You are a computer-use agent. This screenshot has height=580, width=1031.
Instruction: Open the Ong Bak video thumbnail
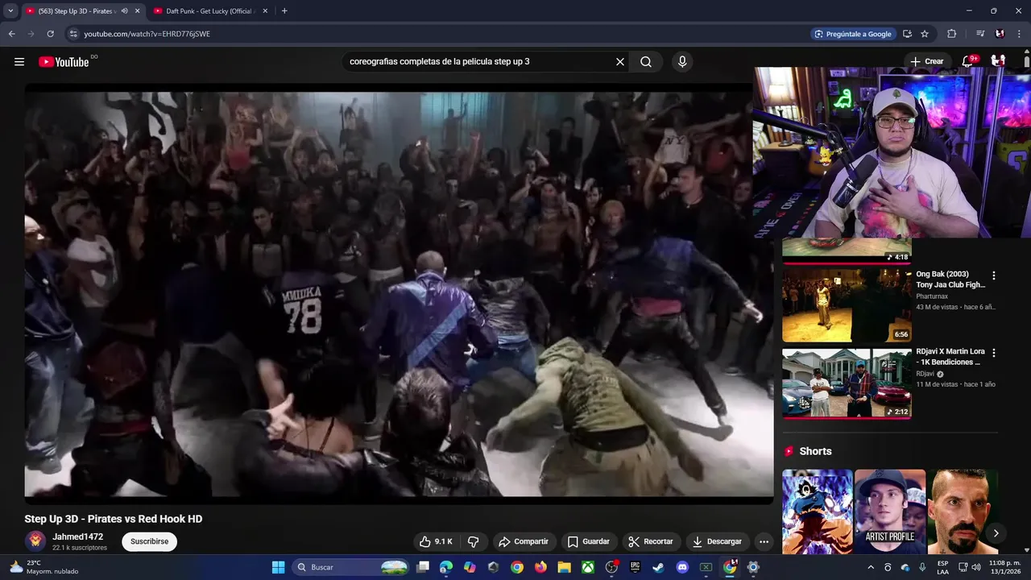tap(847, 305)
